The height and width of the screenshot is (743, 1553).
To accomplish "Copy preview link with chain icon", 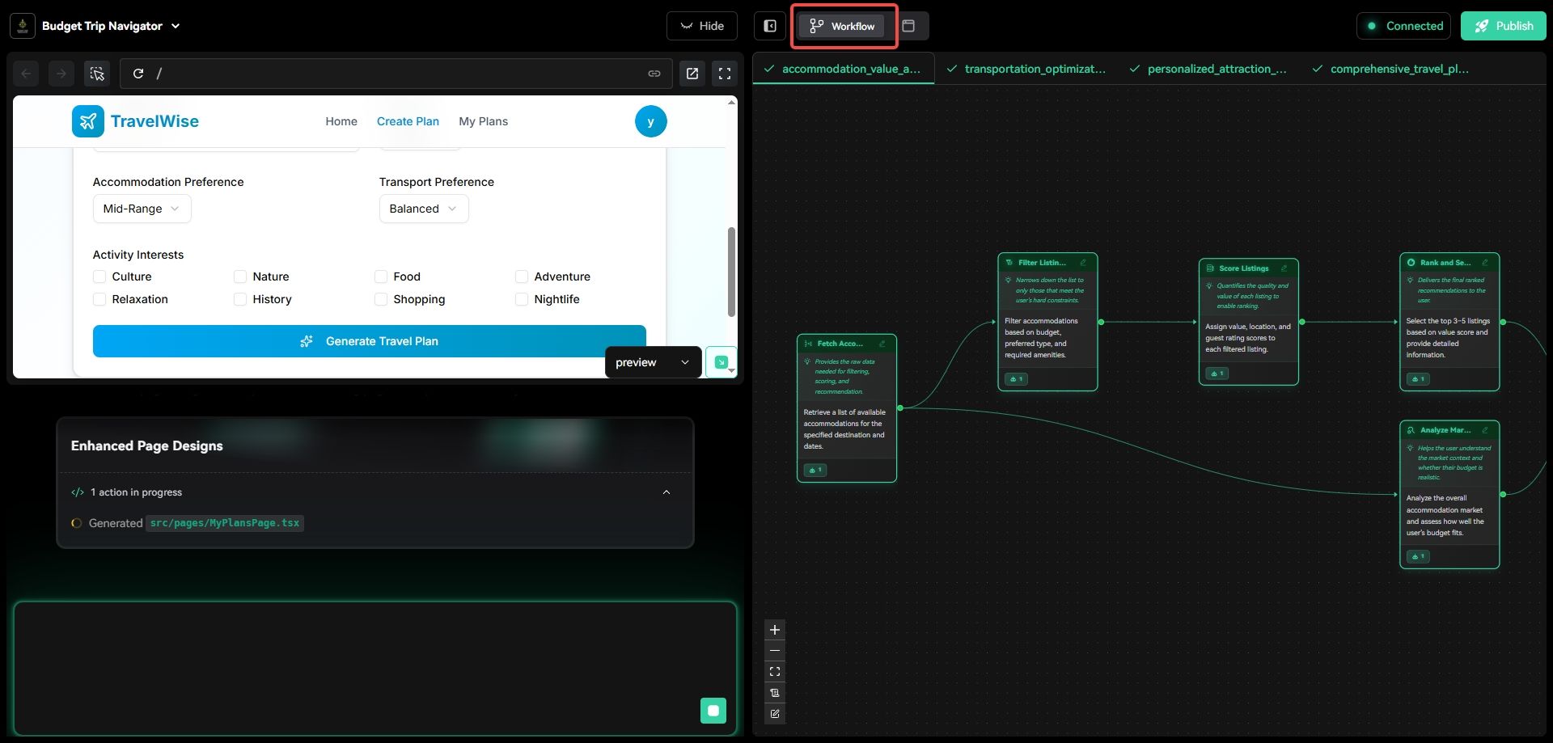I will click(654, 74).
